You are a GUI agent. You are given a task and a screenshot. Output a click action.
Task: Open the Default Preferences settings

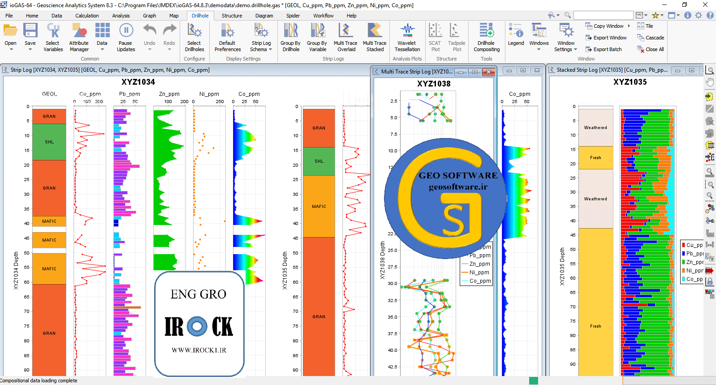pos(227,37)
